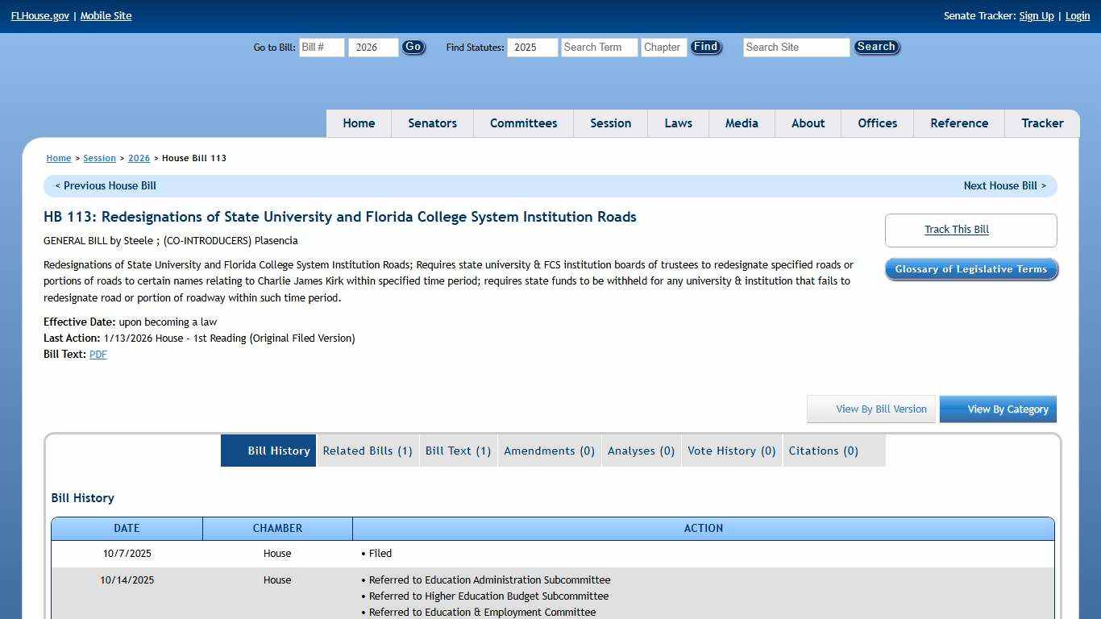Click Track This Bill link
The image size is (1101, 619).
956,230
